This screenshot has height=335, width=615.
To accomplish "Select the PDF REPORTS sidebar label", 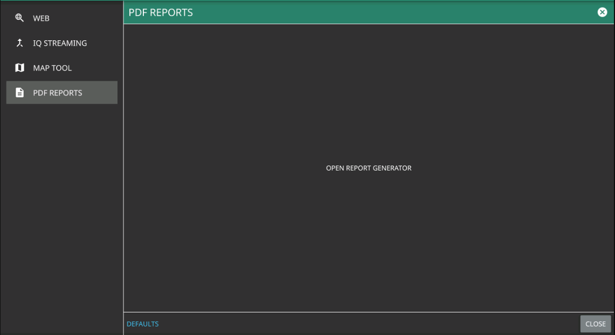I will coord(58,92).
